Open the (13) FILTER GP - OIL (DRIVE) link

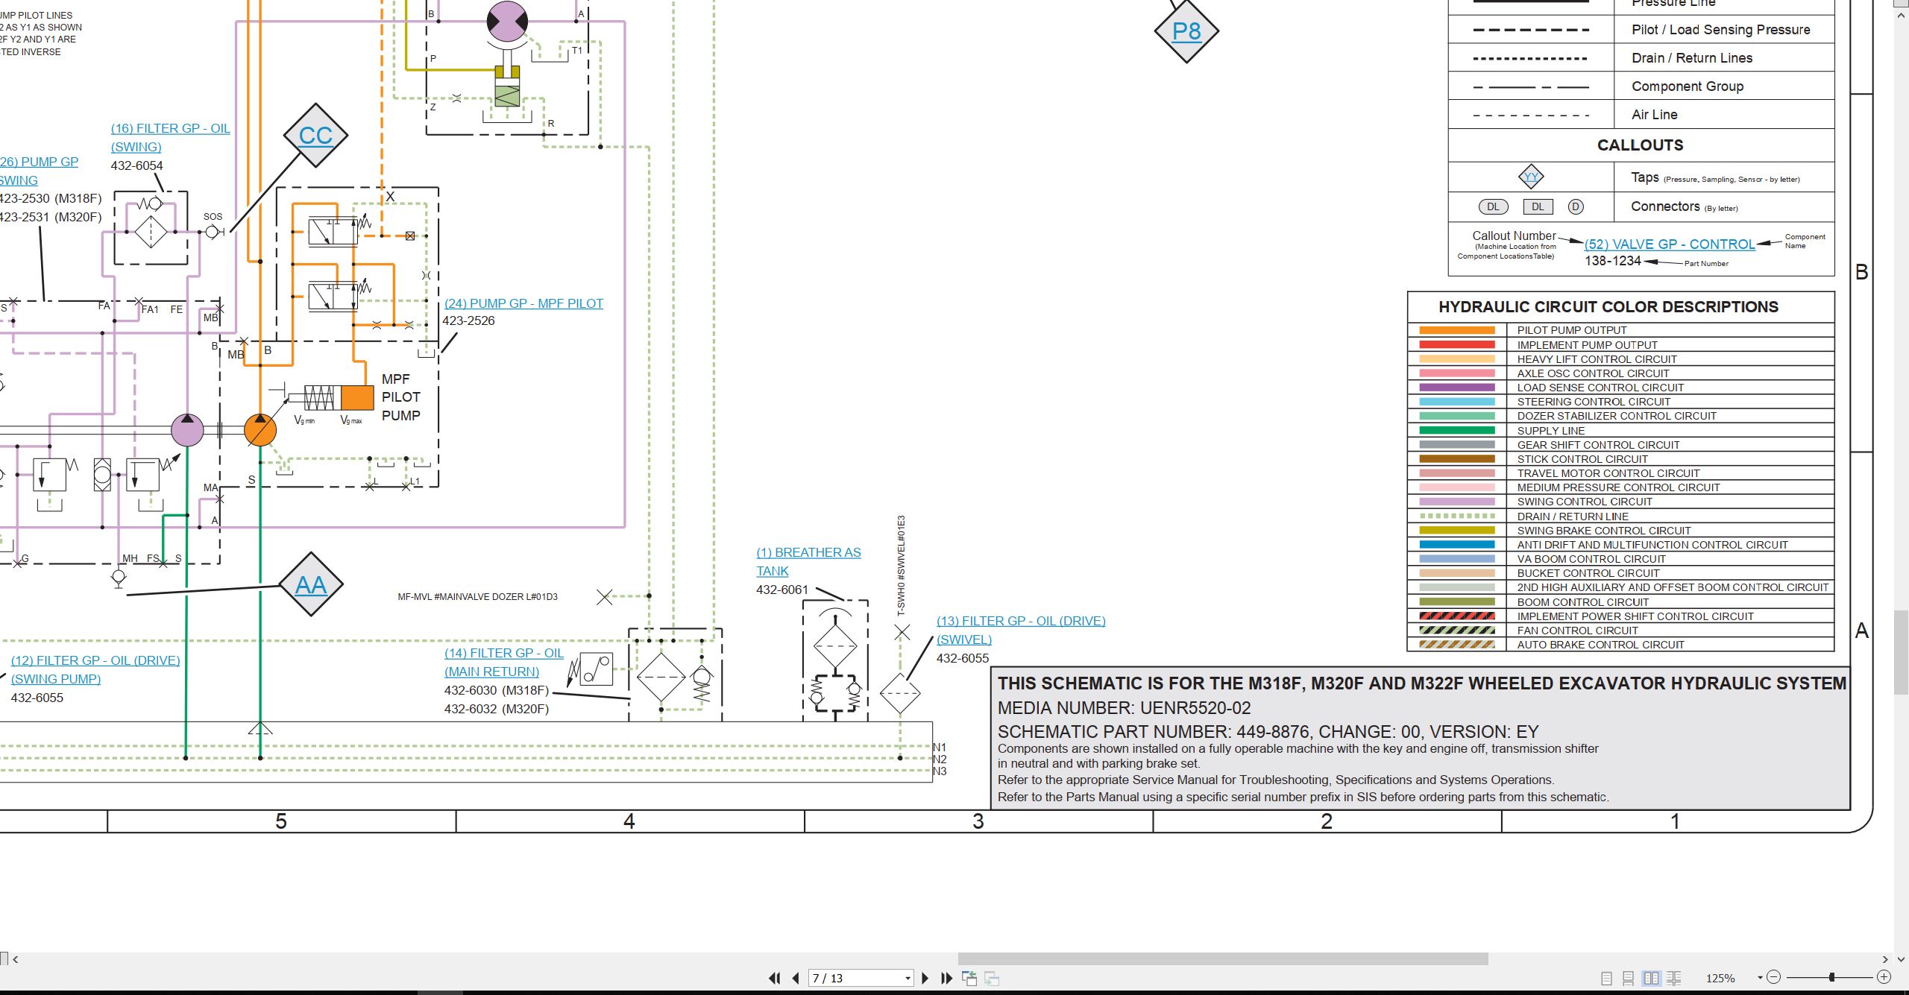click(x=1021, y=621)
